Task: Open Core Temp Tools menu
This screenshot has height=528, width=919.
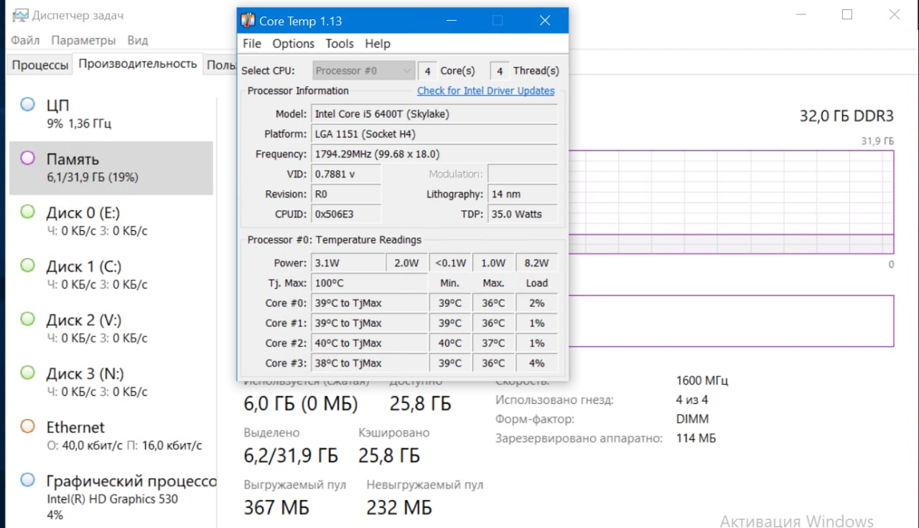Action: 340,44
